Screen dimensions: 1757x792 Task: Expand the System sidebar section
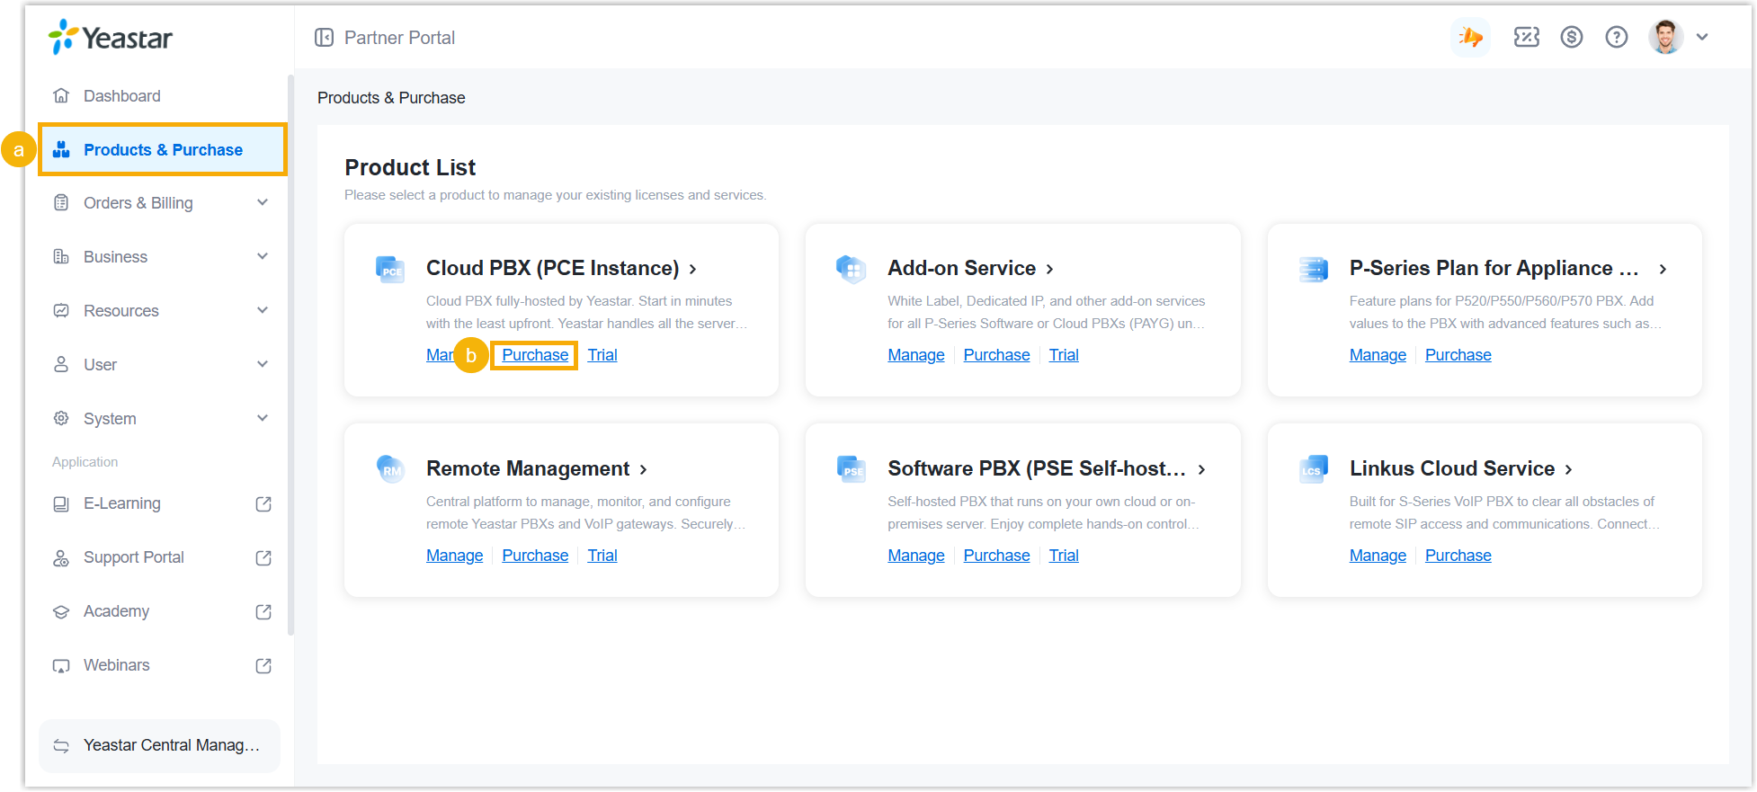(x=162, y=419)
